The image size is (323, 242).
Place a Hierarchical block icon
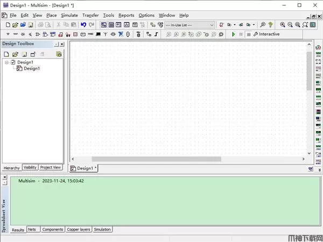click(x=149, y=34)
